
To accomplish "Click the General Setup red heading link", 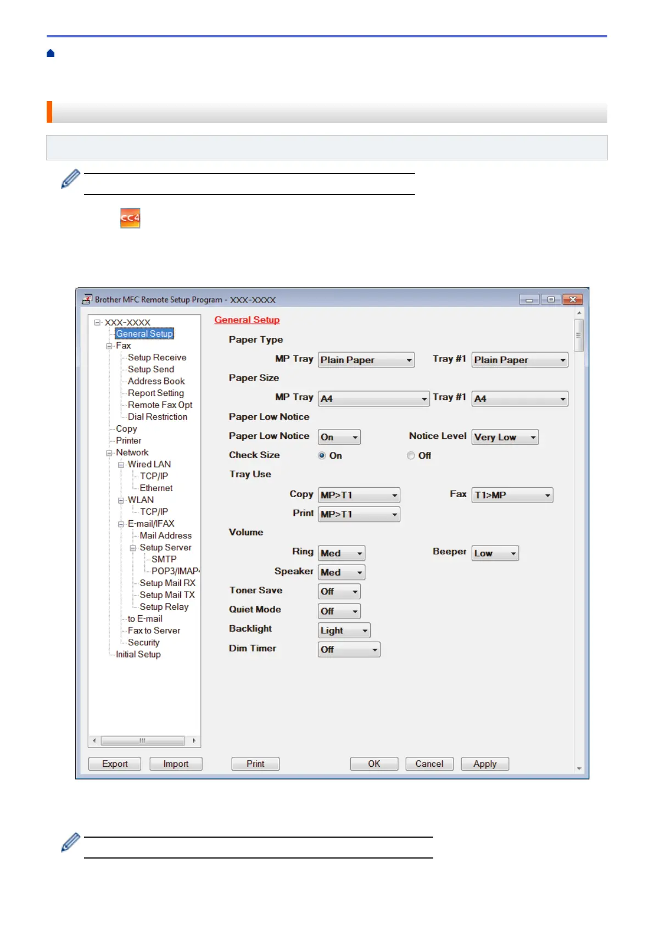I will pyautogui.click(x=247, y=320).
